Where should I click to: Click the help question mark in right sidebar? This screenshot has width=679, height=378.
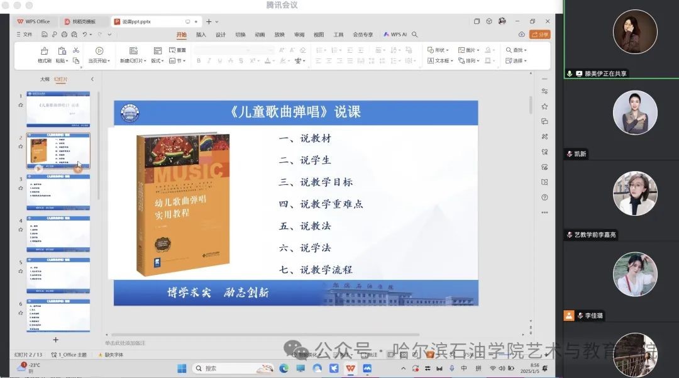point(544,197)
